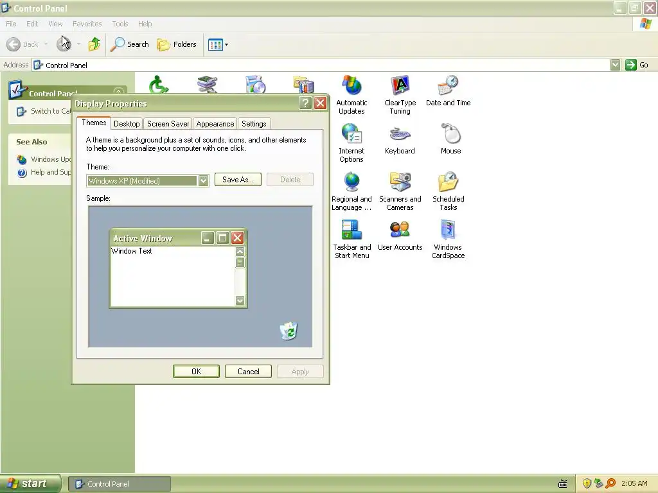Screen dimensions: 658x493
Task: Click the Start button
Action: click(x=30, y=484)
